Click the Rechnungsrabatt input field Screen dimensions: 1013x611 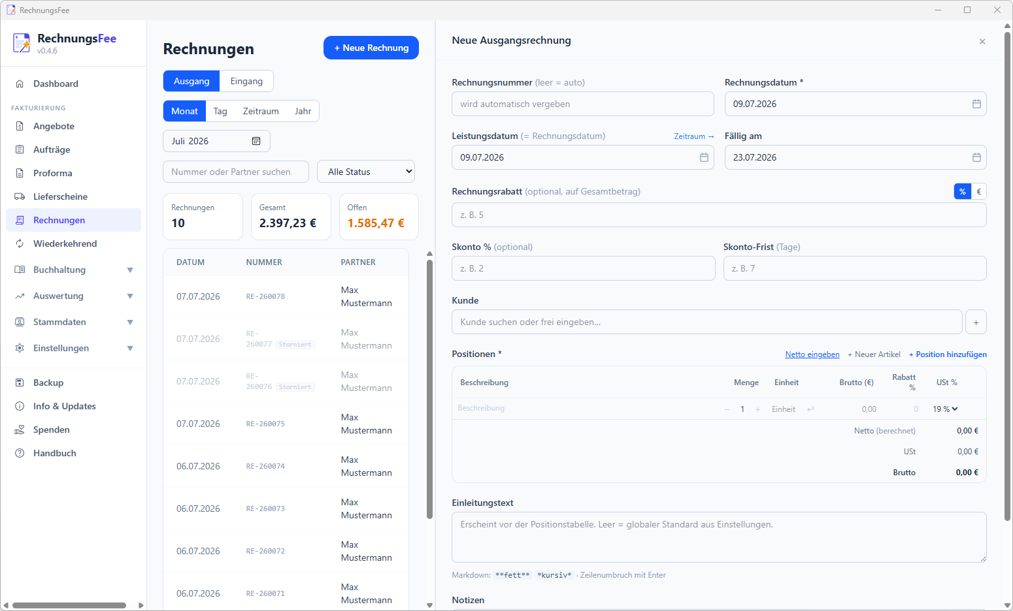tap(719, 215)
